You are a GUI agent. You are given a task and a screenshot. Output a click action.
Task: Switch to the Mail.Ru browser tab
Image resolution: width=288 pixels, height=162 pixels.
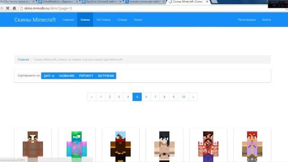point(18,2)
